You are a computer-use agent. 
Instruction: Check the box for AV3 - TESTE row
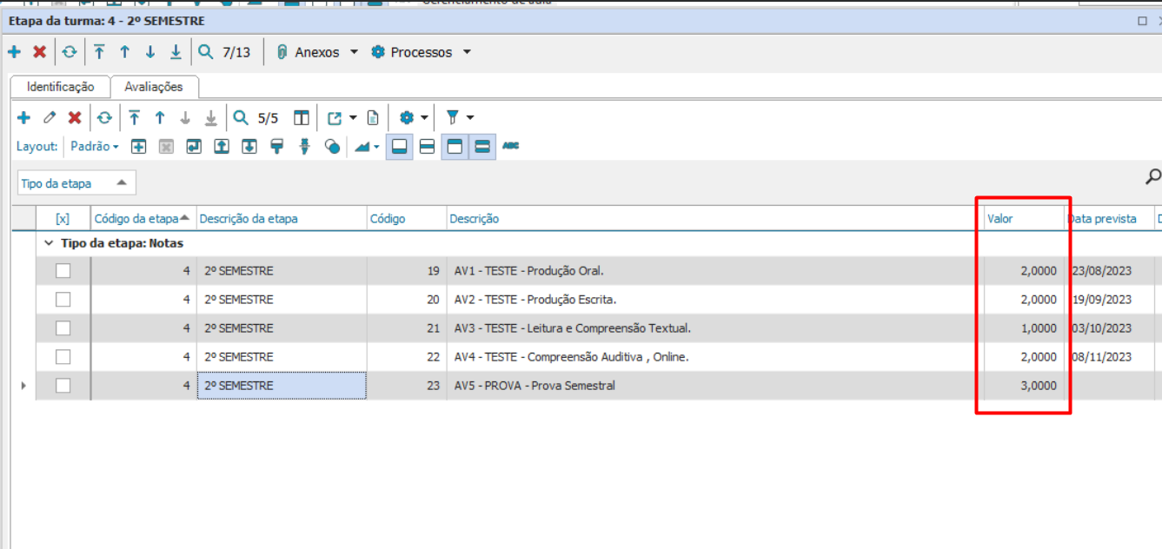[x=63, y=328]
